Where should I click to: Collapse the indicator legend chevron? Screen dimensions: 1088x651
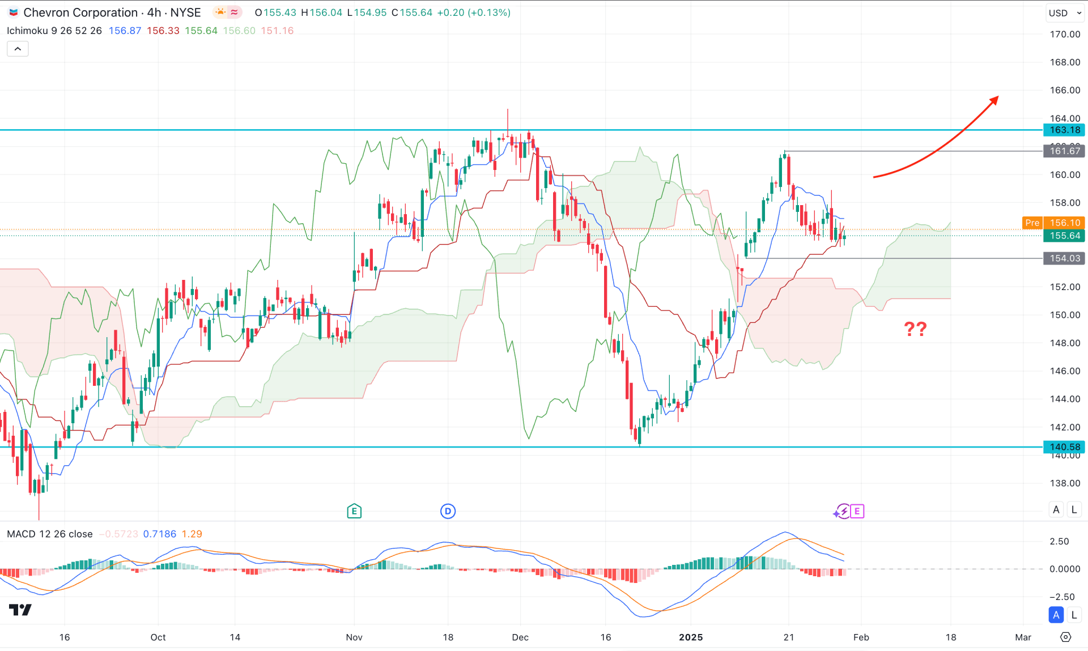click(x=18, y=49)
